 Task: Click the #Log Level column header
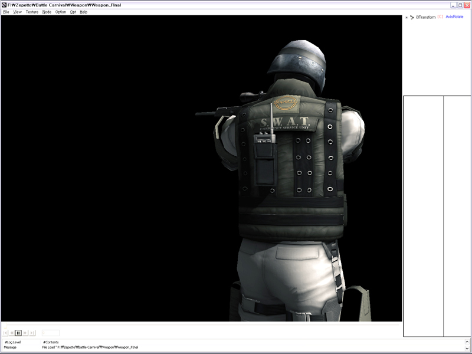tap(12, 342)
